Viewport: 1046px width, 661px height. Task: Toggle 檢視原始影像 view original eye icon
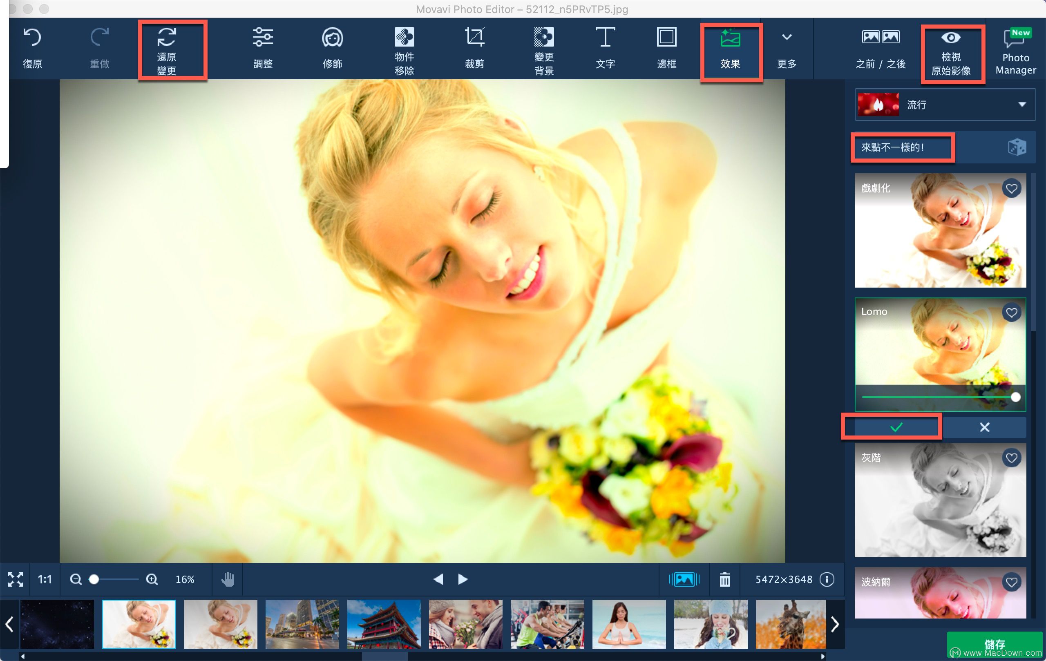[951, 38]
